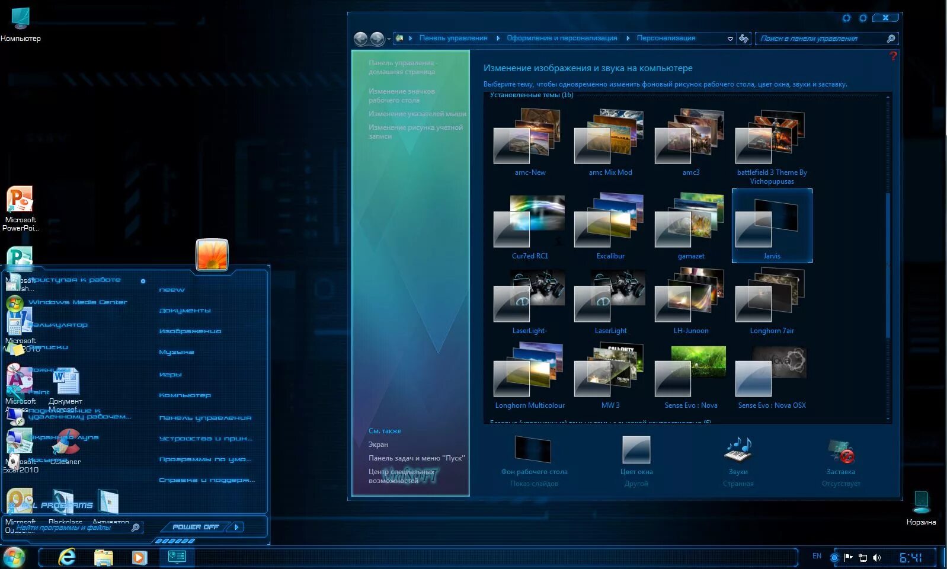Image resolution: width=947 pixels, height=569 pixels.
Task: Click the control panel icon in address bar
Action: tap(399, 38)
